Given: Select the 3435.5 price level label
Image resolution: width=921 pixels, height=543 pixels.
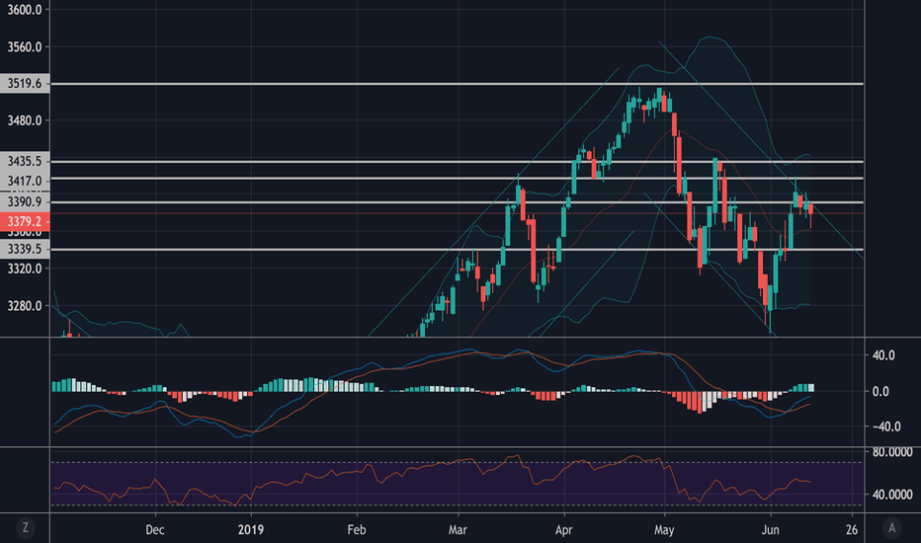Looking at the screenshot, I should coord(25,161).
